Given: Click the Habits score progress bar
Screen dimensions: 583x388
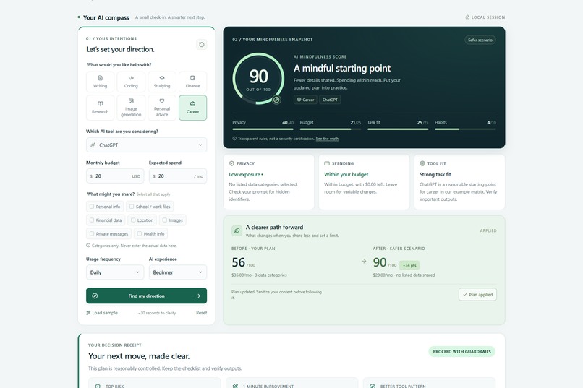Looking at the screenshot, I should click(x=465, y=129).
